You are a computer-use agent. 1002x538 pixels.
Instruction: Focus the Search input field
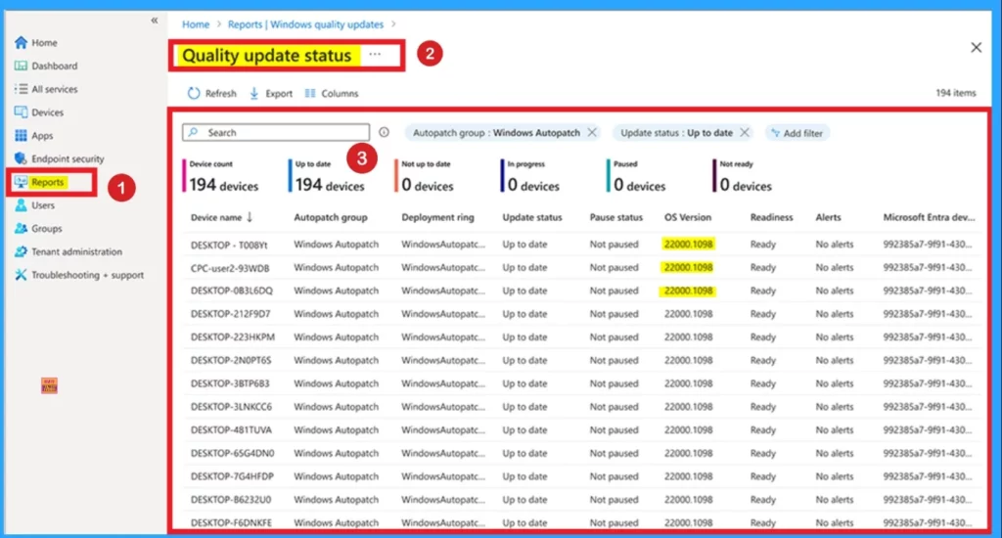(x=276, y=132)
